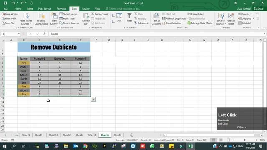Open Advanced filter options
The width and height of the screenshot is (267, 150).
(x=141, y=23)
